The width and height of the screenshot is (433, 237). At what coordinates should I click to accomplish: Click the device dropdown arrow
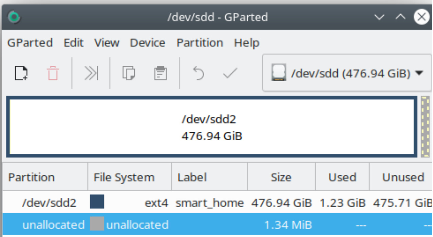pyautogui.click(x=419, y=73)
